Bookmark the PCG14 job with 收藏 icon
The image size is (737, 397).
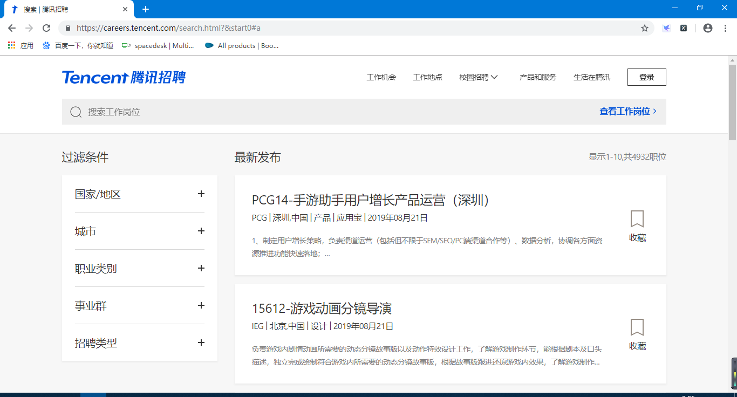pos(637,226)
